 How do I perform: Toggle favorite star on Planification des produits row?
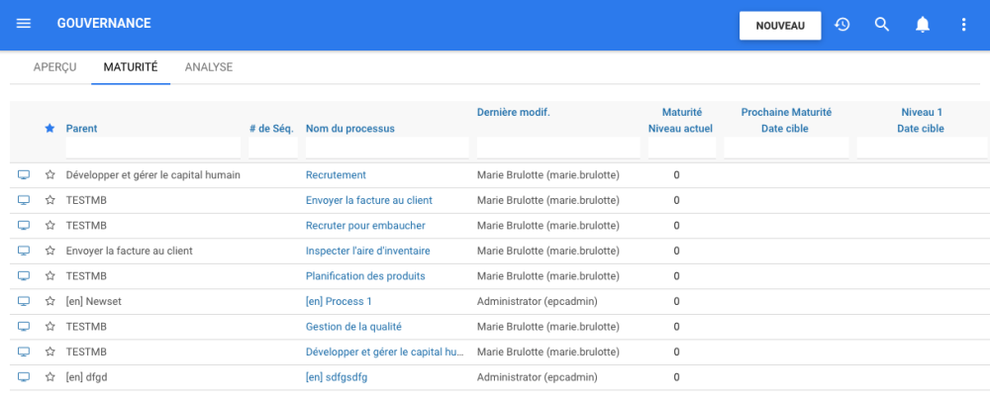click(49, 275)
